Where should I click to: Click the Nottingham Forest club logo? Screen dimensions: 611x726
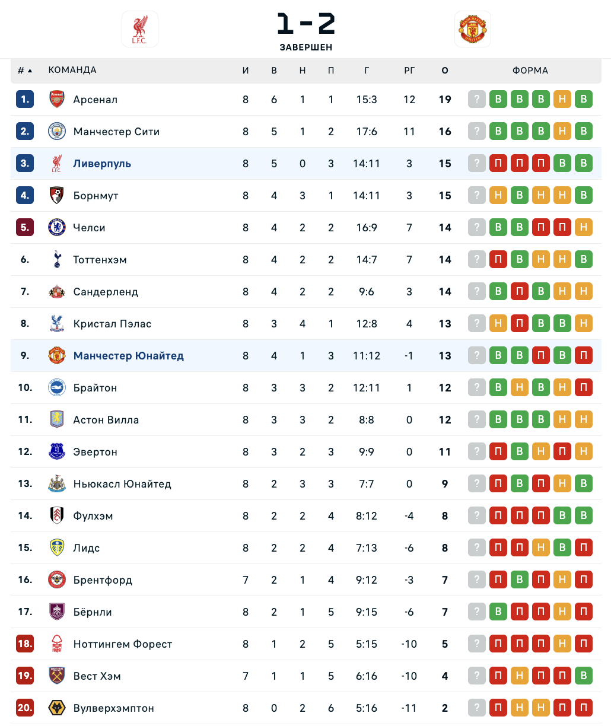coord(57,644)
